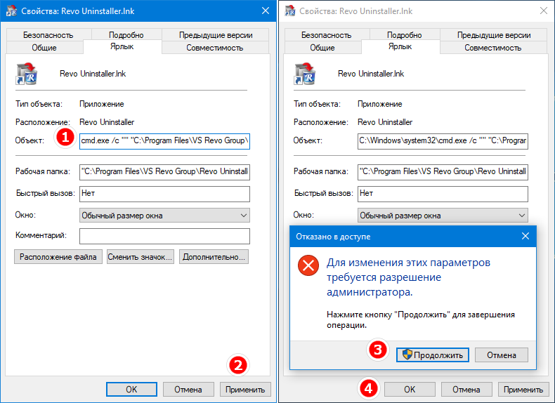This screenshot has height=403, width=555.
Task: Click Отмена at the bottom of the right window
Action: pyautogui.click(x=466, y=389)
